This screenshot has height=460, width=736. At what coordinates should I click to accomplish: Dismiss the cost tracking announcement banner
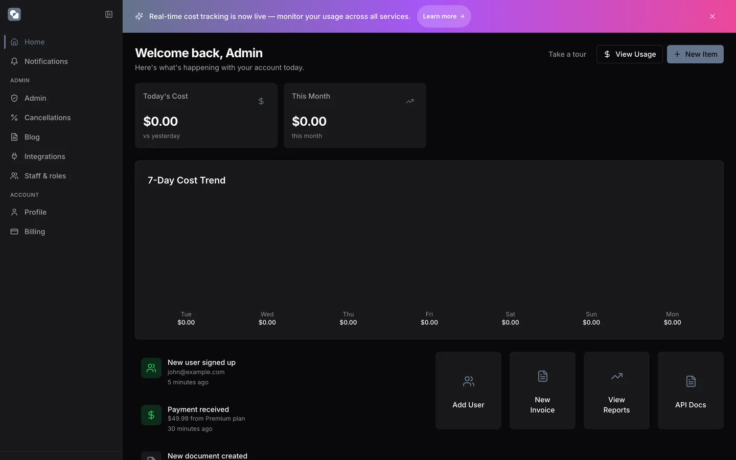712,16
